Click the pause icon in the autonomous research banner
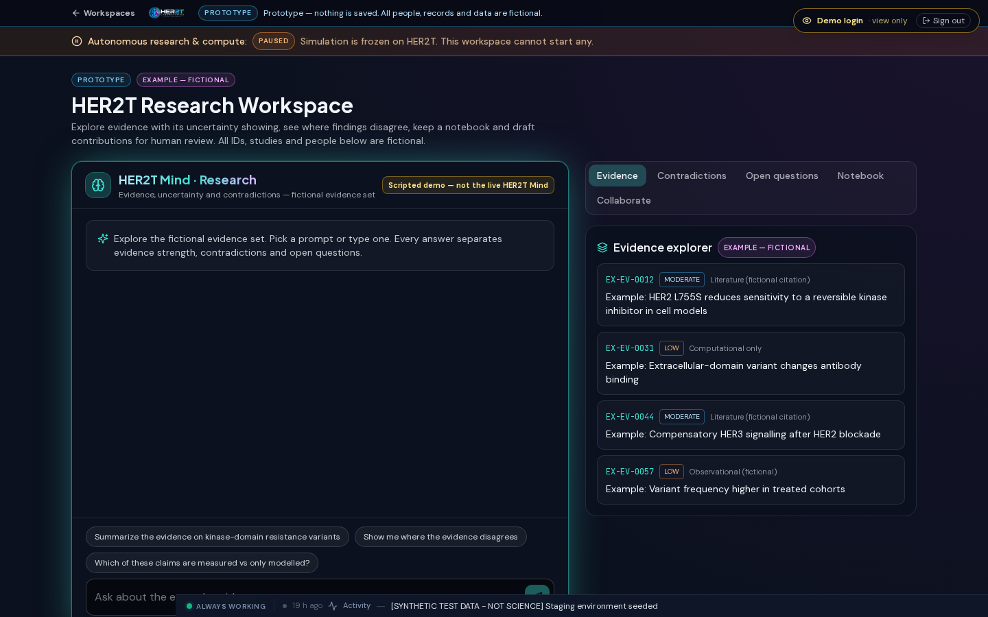The height and width of the screenshot is (617, 988). point(77,41)
